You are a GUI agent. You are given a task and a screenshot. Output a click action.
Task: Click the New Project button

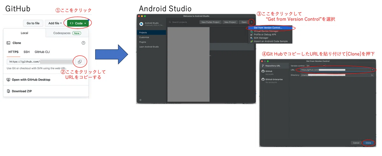point(230,22)
